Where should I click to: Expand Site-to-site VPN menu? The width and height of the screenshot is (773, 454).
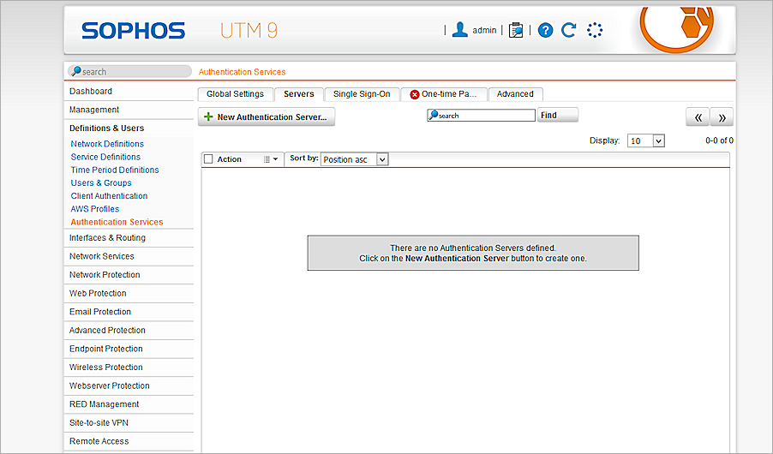pos(129,422)
